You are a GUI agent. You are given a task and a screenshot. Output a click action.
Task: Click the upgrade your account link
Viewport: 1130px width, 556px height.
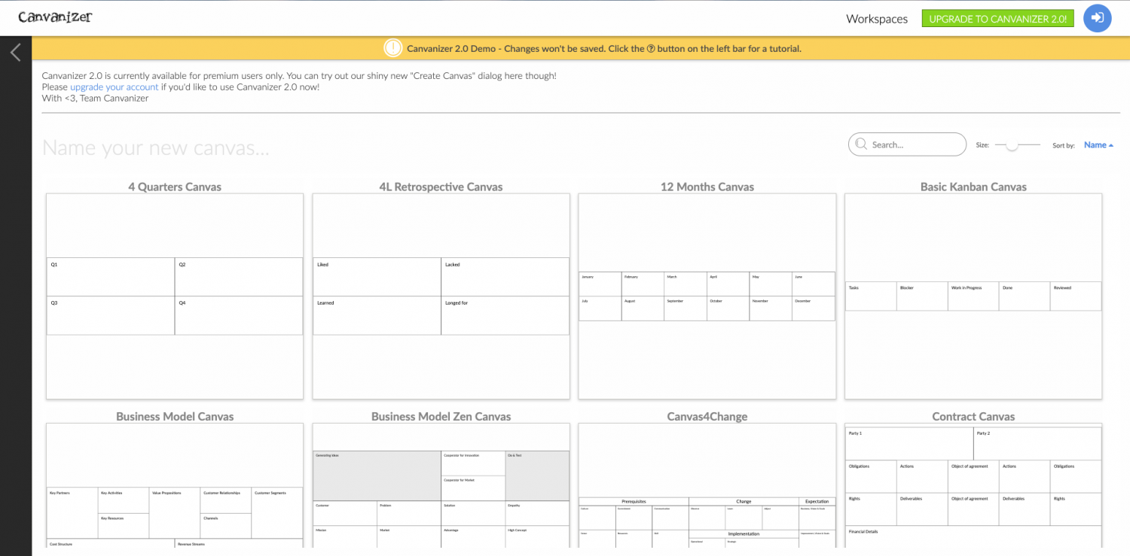[x=114, y=87]
